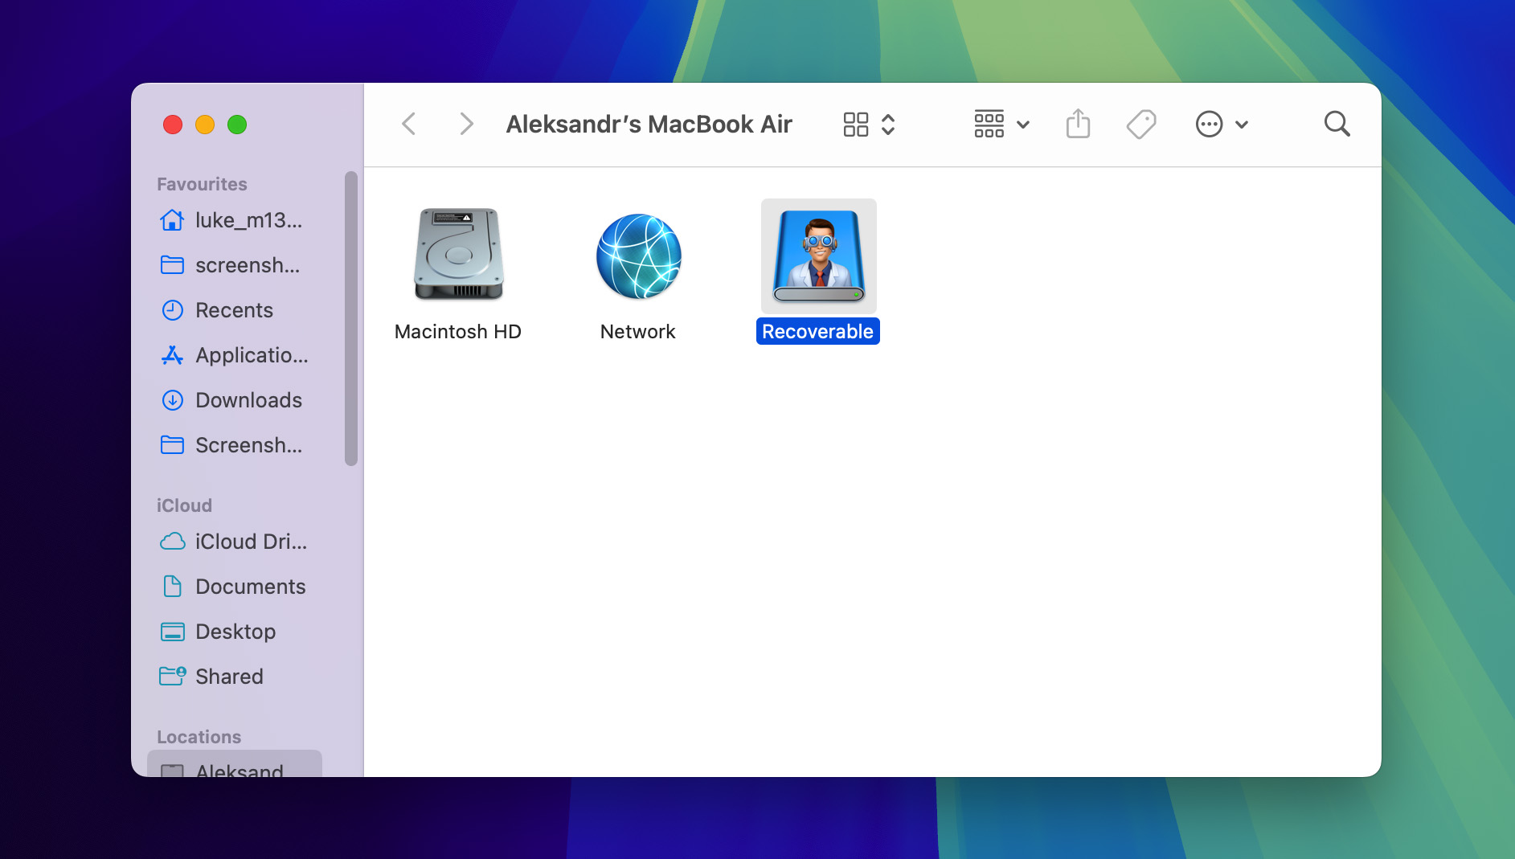Click the sidebar scrollbar
Screen dimensions: 1515x859
(350, 318)
